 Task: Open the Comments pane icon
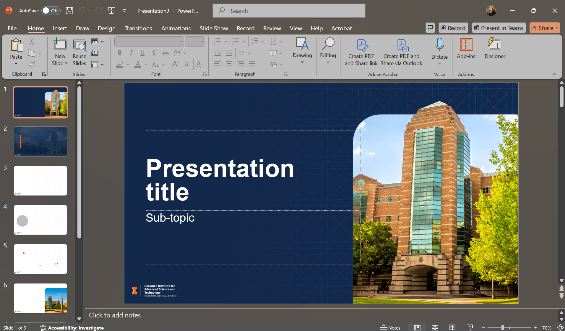430,28
